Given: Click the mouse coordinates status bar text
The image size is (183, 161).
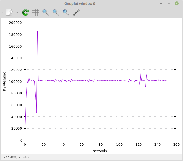Looking at the screenshot, I should pyautogui.click(x=17, y=157).
